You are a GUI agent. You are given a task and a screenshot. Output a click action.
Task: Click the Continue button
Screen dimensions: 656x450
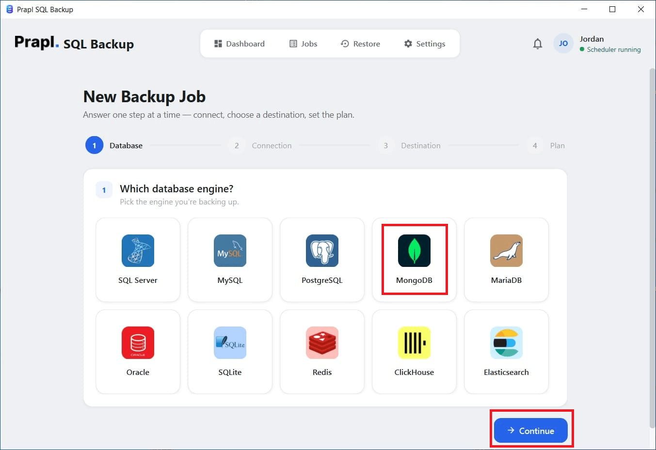coord(530,431)
